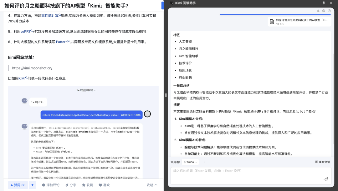Click the 标签 heading in Kimi response
Viewport: 338px width, 191px height.
pyautogui.click(x=177, y=35)
